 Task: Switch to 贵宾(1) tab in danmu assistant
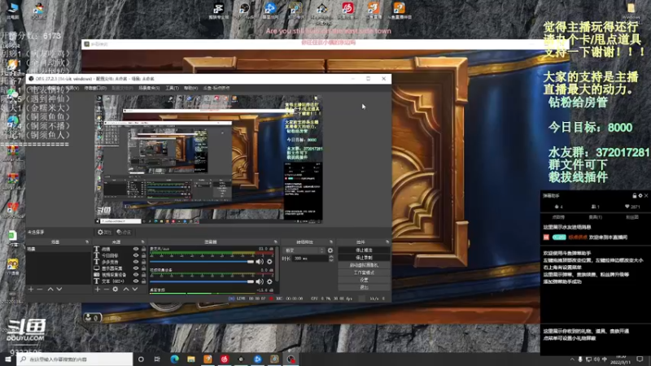click(595, 217)
